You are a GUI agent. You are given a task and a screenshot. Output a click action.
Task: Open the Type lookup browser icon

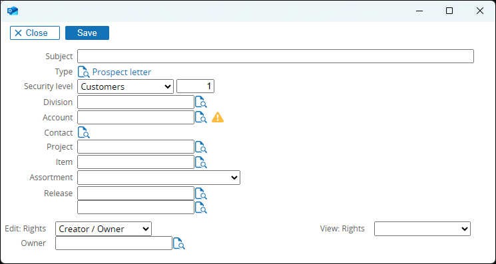(x=84, y=72)
